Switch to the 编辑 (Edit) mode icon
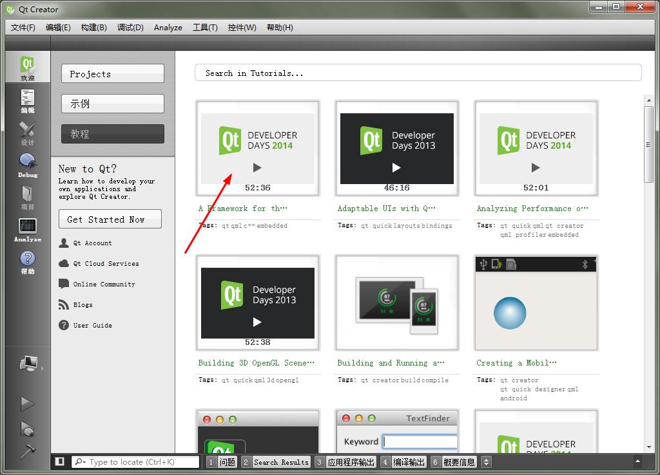Screen dimensions: 660x475 [28, 101]
